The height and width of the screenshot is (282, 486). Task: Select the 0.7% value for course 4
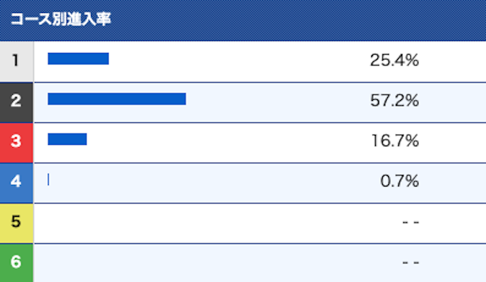coord(399,181)
